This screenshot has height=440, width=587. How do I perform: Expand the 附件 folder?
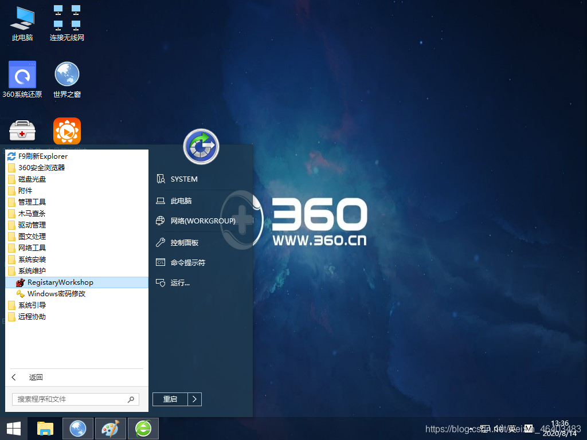[x=77, y=190]
